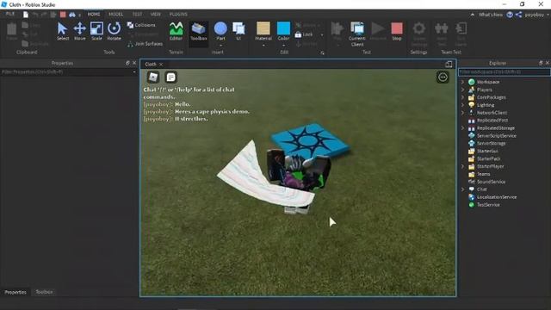
Task: Expand the NetworkClient node
Action: pyautogui.click(x=463, y=113)
